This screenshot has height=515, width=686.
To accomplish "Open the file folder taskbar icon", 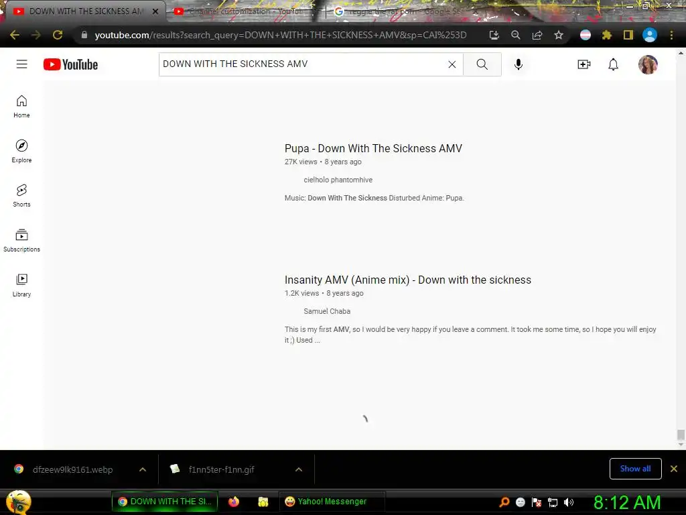I will point(263,502).
